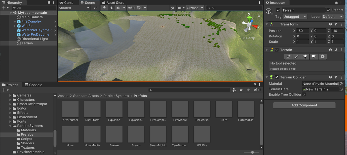Lock the Hierarchy panel
The width and height of the screenshot is (347, 155).
(49, 3)
